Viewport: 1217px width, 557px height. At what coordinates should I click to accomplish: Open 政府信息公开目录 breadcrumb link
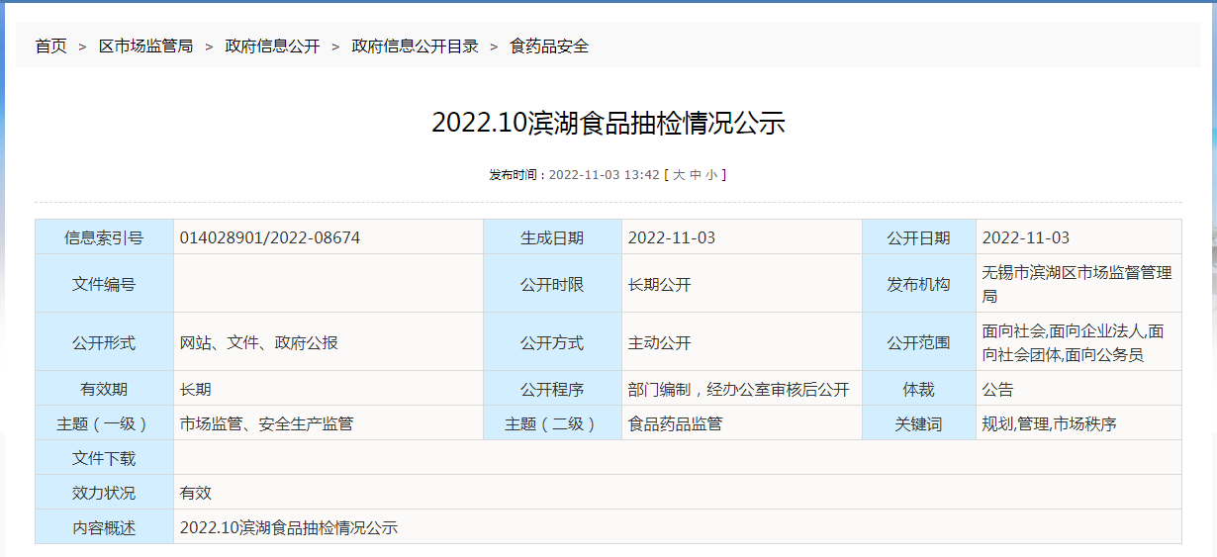[415, 46]
